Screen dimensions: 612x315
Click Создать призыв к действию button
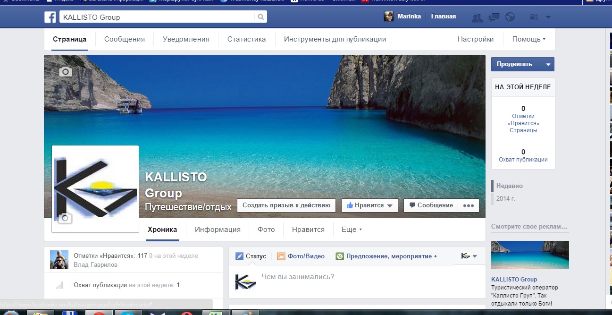click(x=286, y=205)
